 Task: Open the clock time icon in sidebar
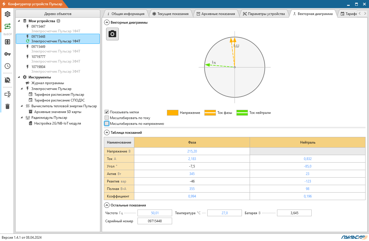click(x=7, y=66)
